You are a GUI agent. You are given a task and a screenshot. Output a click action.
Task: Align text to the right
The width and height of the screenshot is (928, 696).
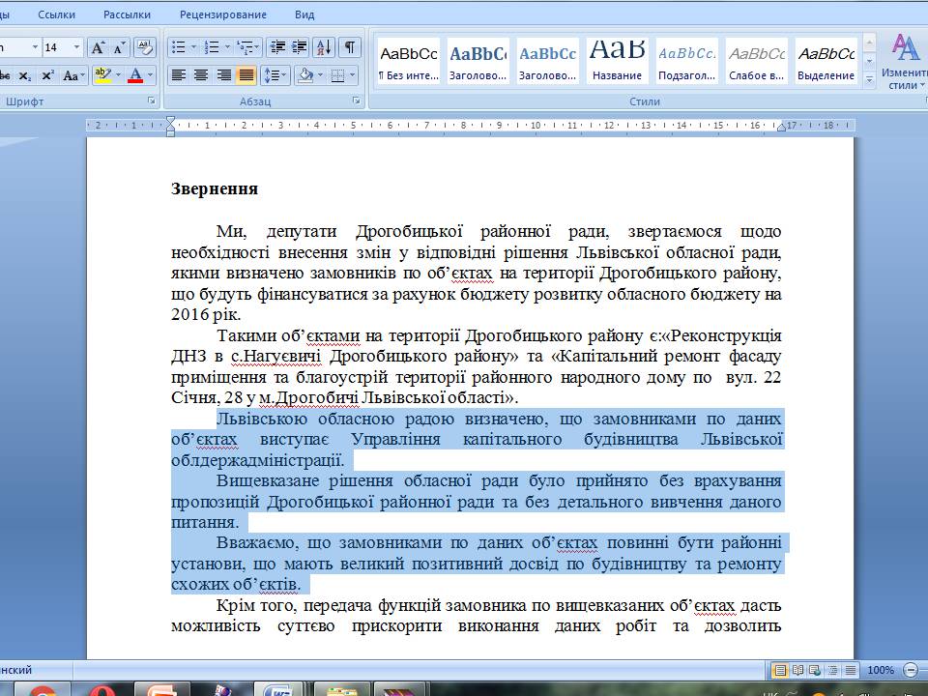pyautogui.click(x=223, y=75)
